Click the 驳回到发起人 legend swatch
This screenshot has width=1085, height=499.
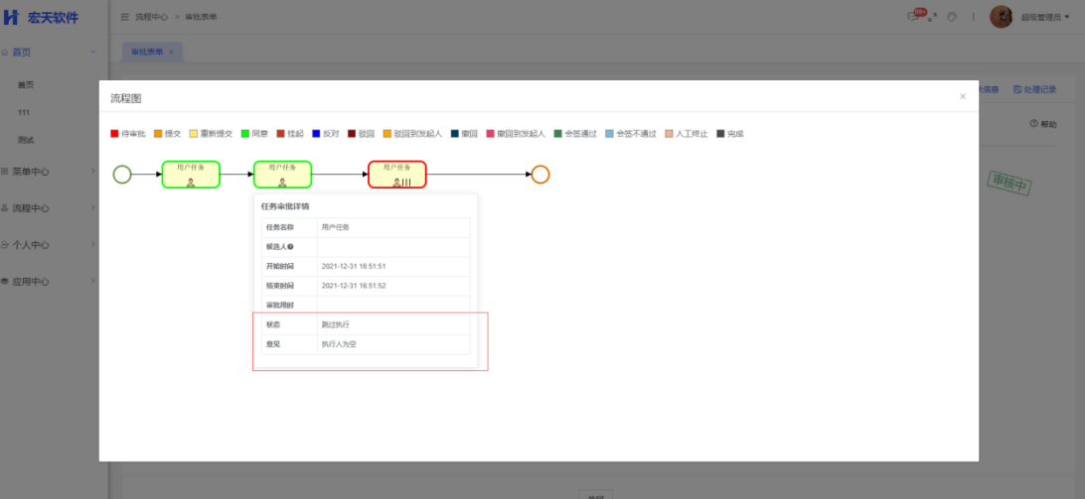tap(387, 133)
